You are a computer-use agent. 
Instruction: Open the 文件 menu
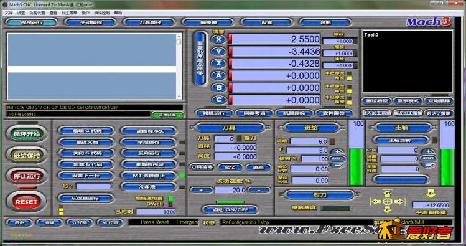coord(9,13)
